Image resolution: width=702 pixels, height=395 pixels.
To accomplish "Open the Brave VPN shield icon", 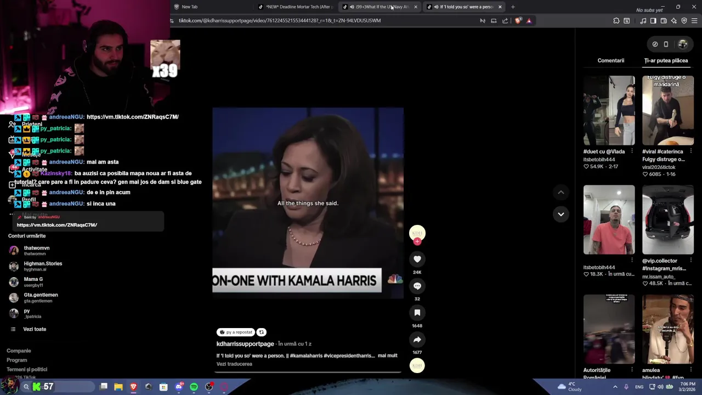I will tap(684, 21).
